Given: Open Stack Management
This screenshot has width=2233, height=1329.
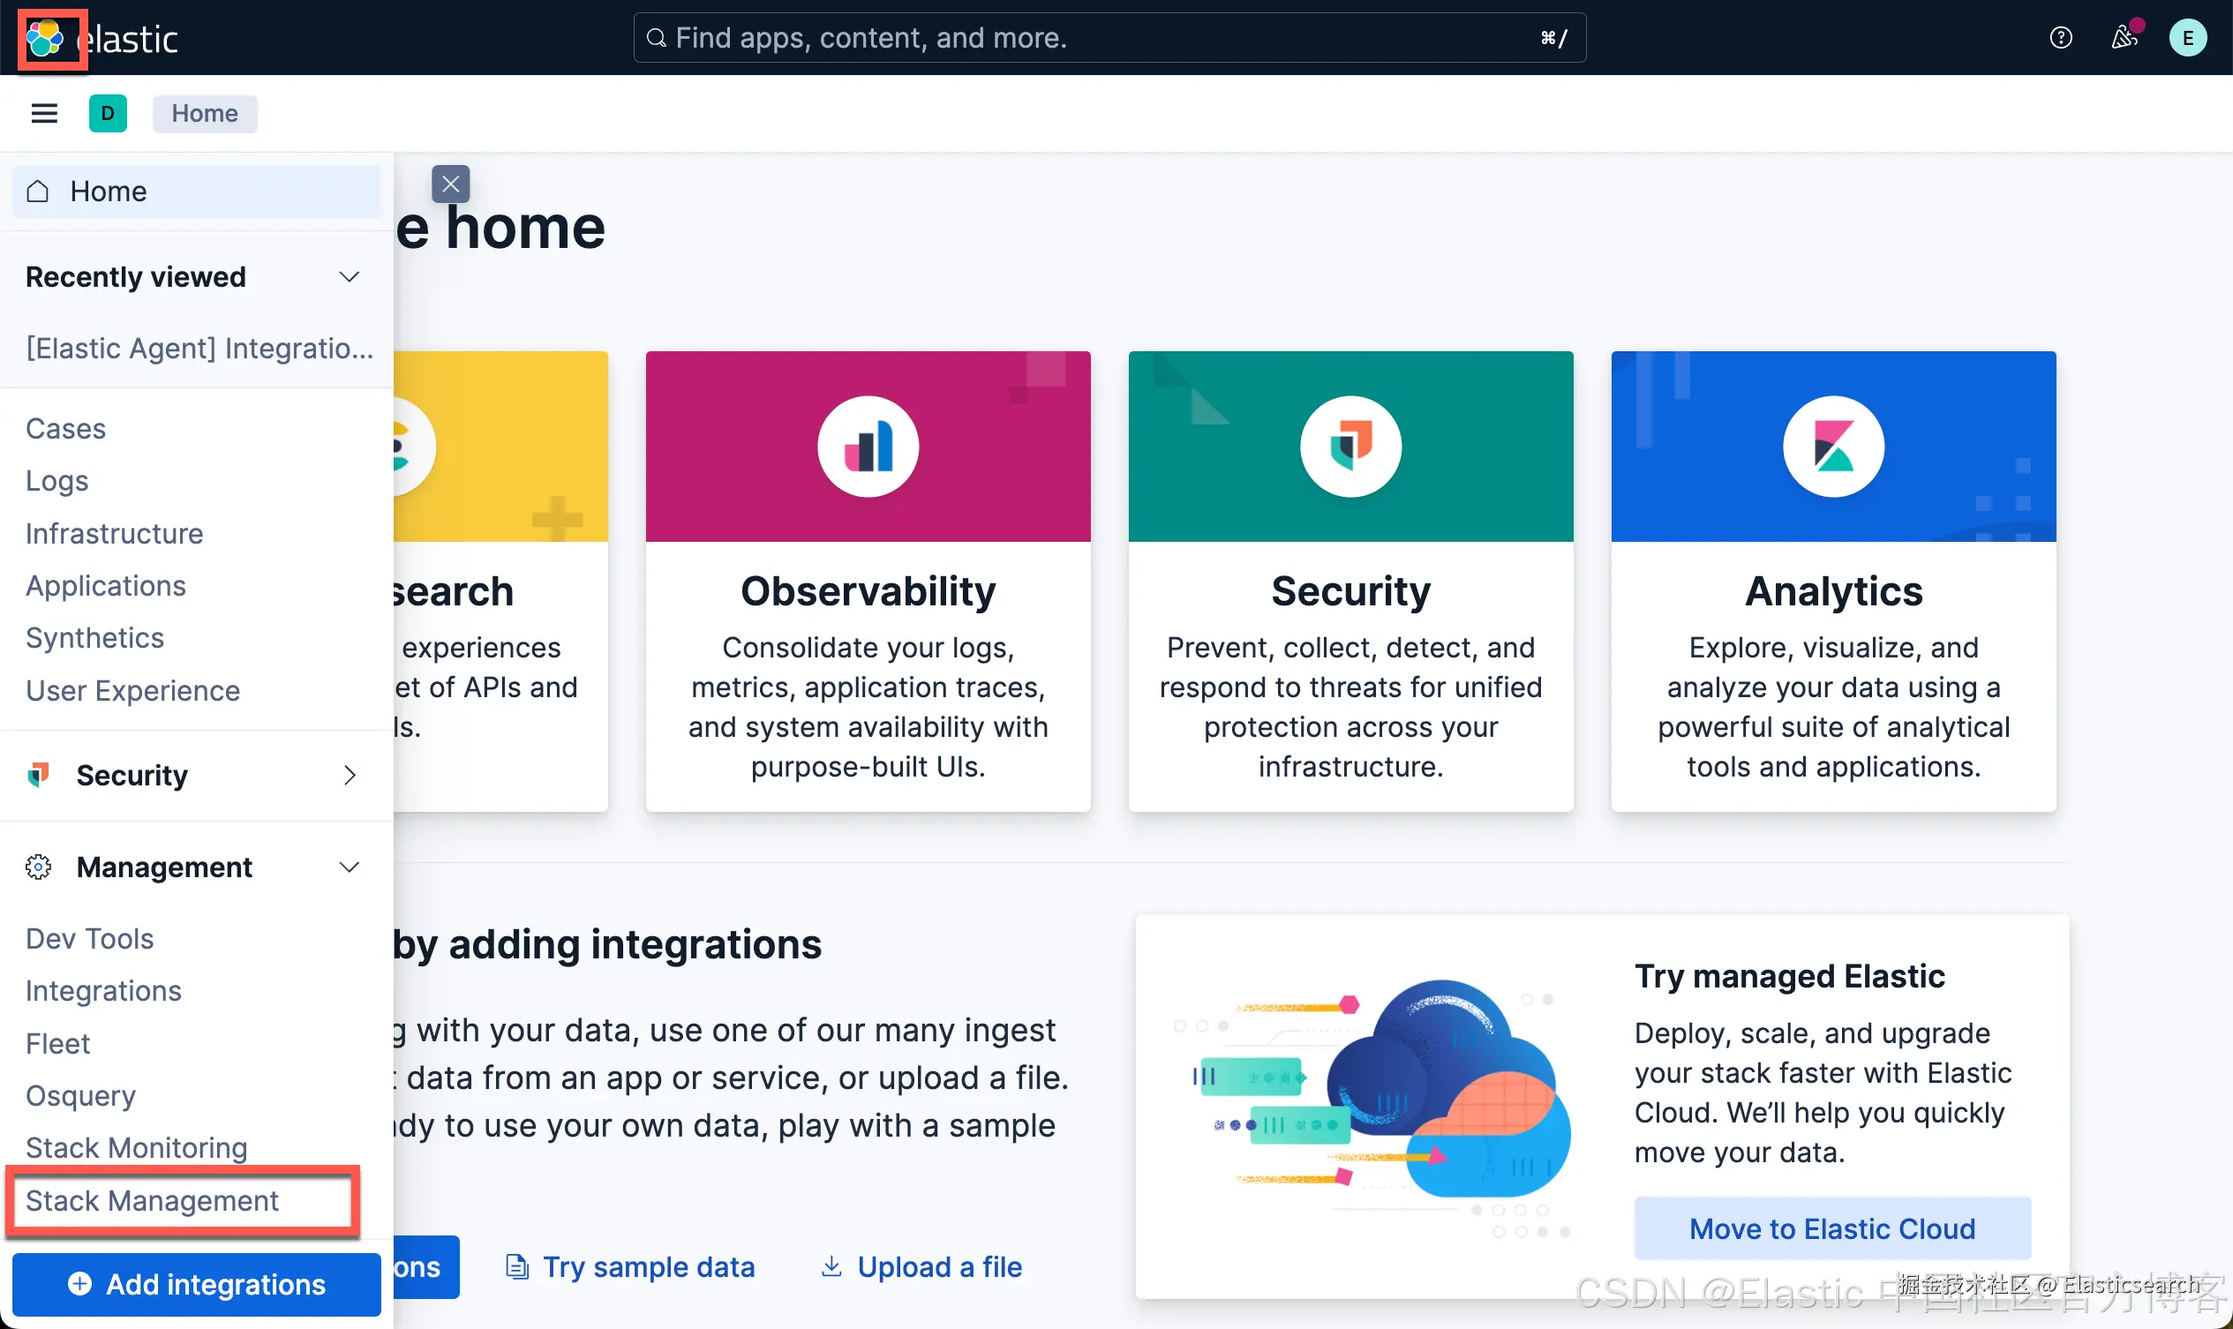Looking at the screenshot, I should [152, 1200].
